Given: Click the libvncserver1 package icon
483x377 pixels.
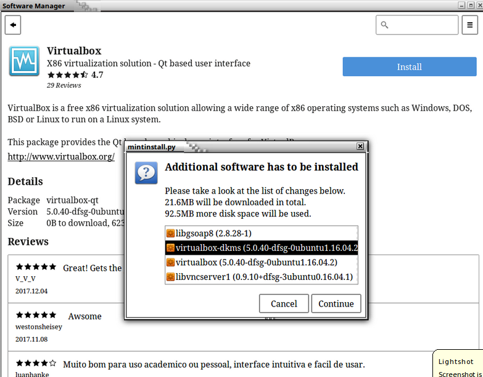Looking at the screenshot, I should [x=170, y=277].
